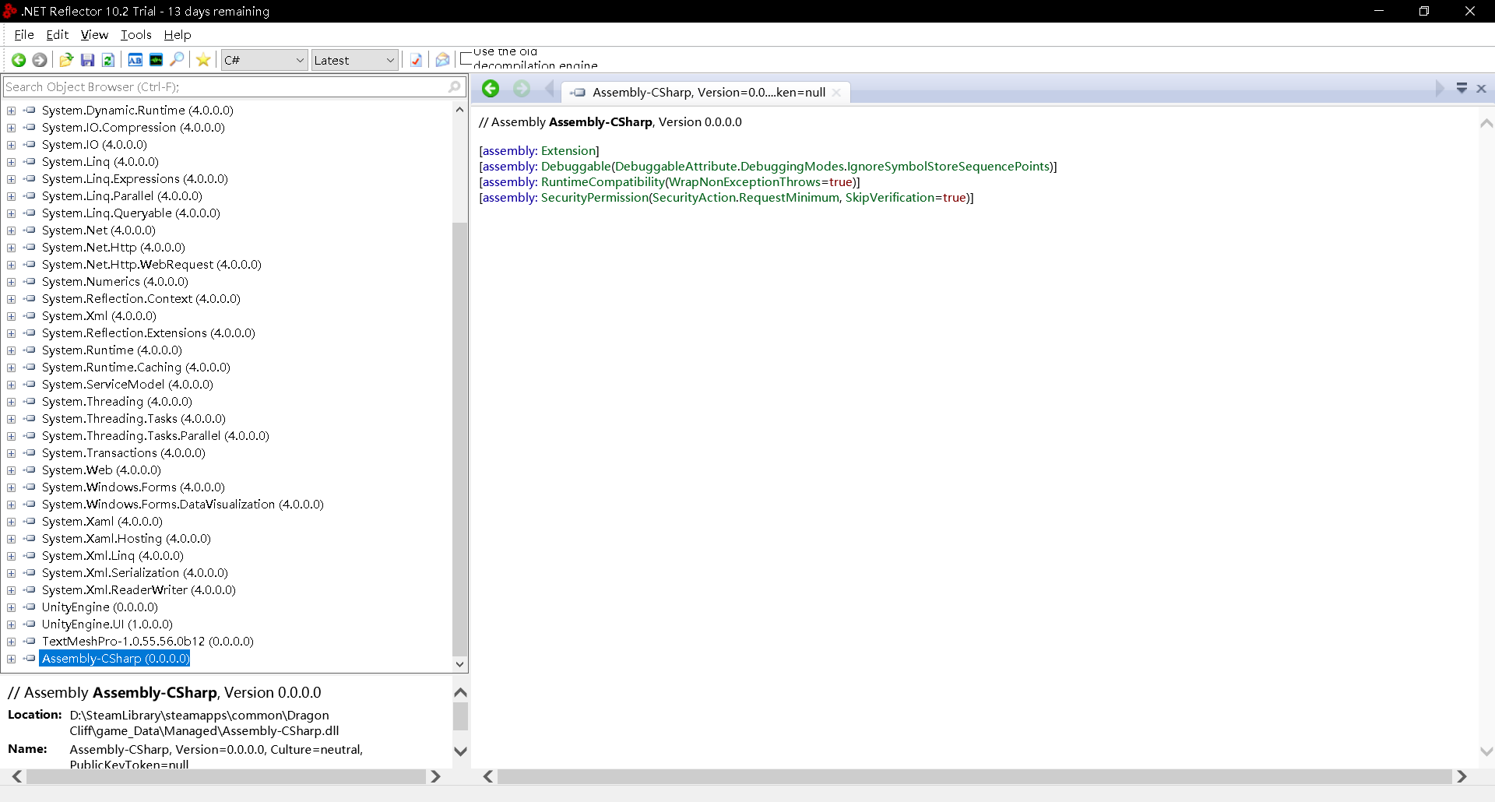The width and height of the screenshot is (1495, 802).
Task: Open the Help menu
Action: (x=178, y=34)
